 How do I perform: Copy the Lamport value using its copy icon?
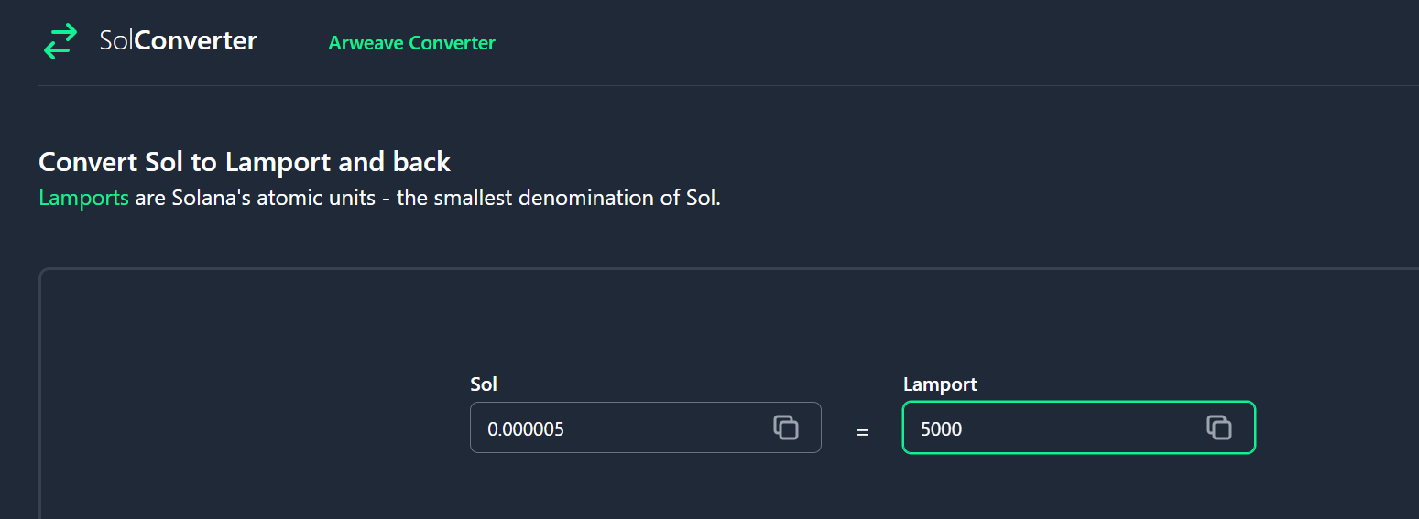(1219, 427)
